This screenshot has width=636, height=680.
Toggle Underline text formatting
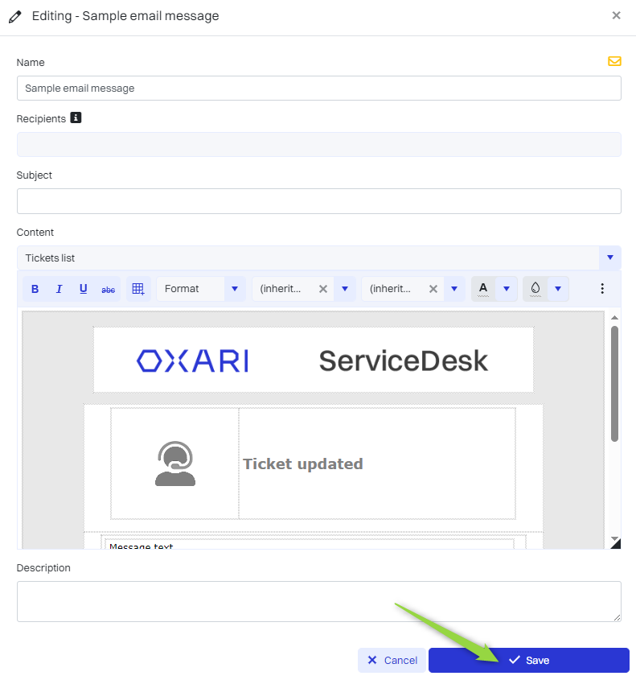[x=83, y=289]
